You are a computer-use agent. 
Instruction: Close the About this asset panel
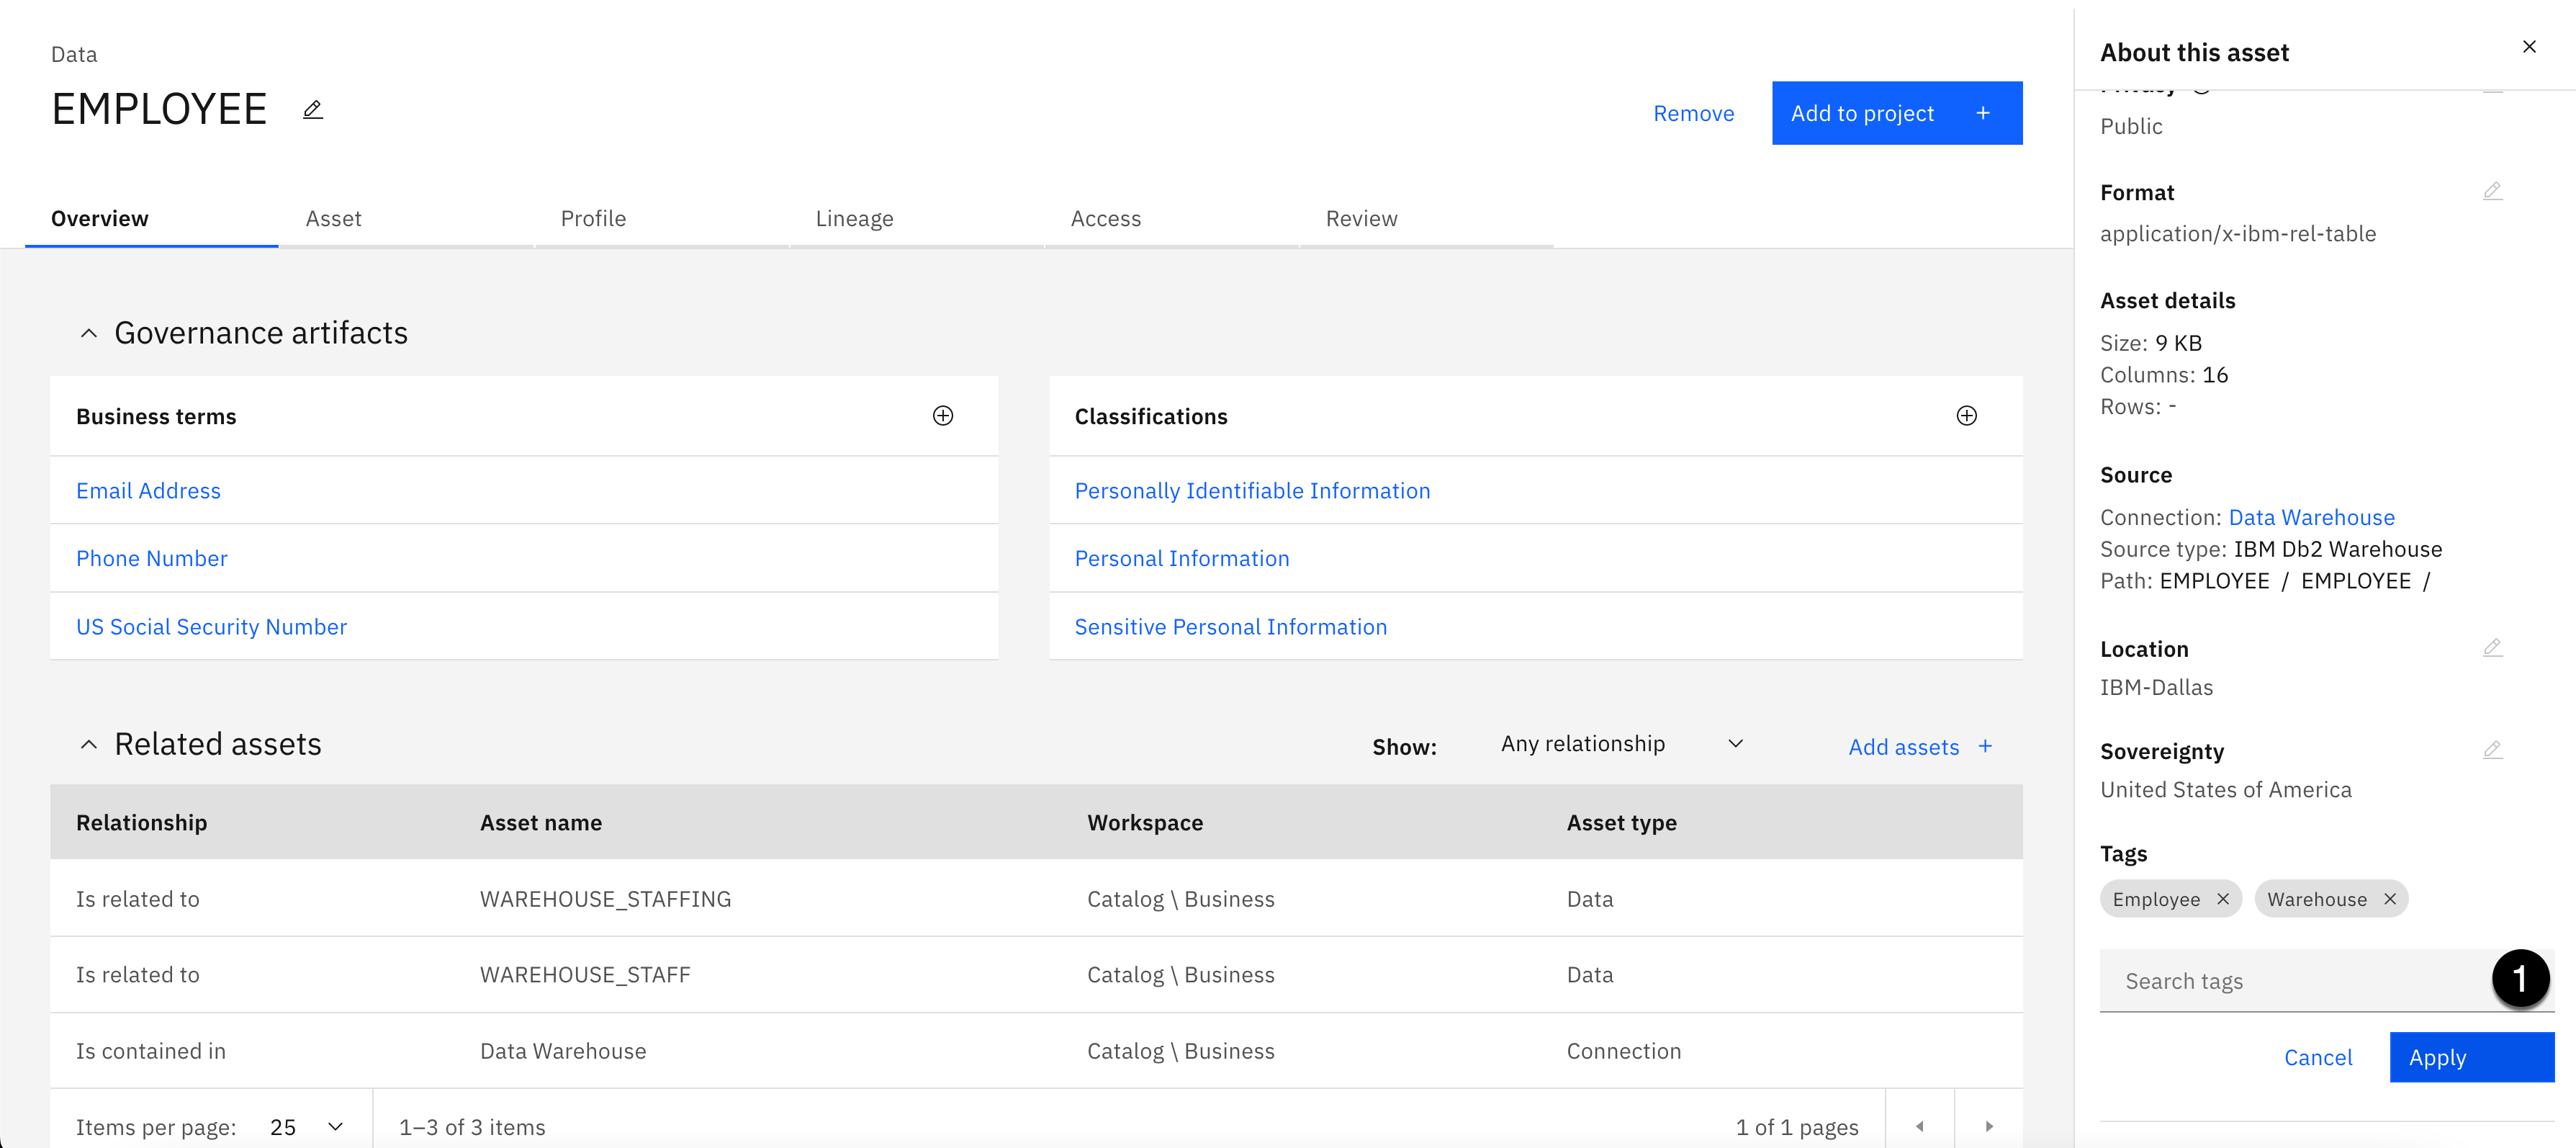2529,47
